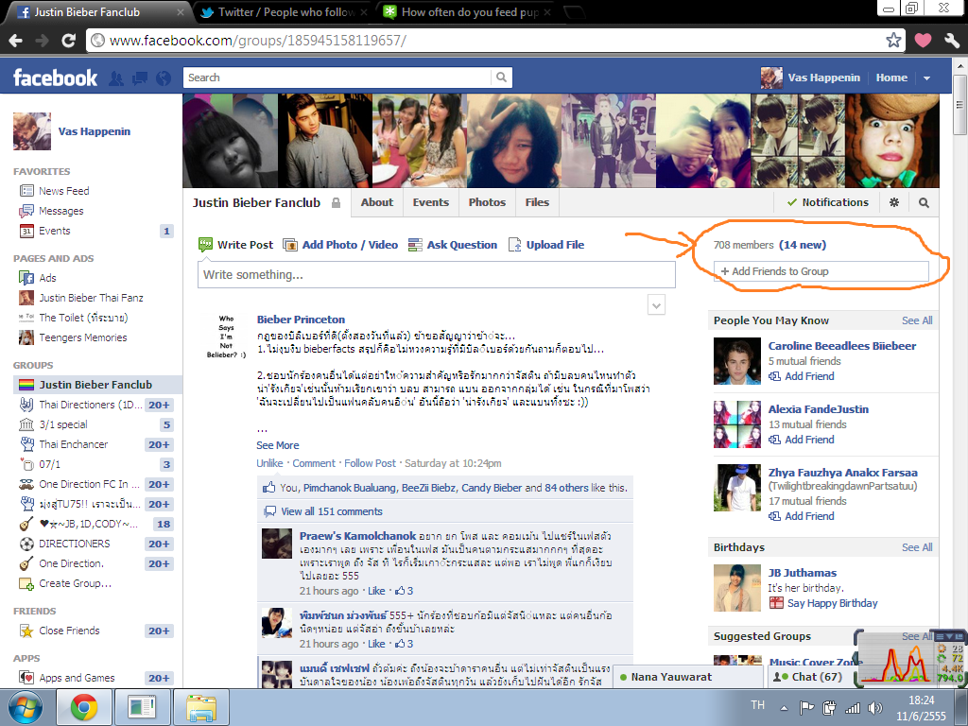Open the Photos group tab

487,202
